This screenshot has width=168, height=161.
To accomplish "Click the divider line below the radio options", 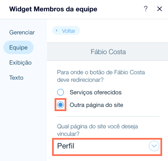I will coord(108,116).
